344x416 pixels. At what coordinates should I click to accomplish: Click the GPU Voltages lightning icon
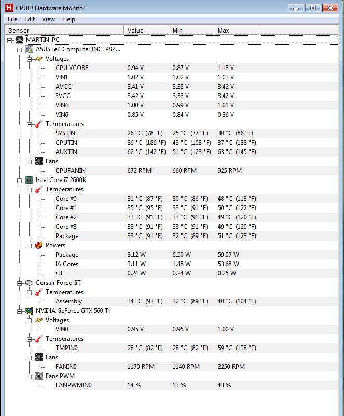(39, 320)
